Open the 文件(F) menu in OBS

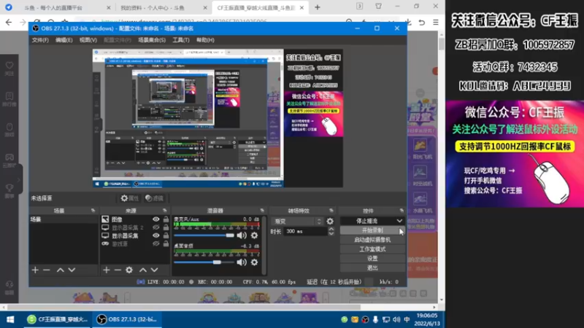pyautogui.click(x=40, y=40)
